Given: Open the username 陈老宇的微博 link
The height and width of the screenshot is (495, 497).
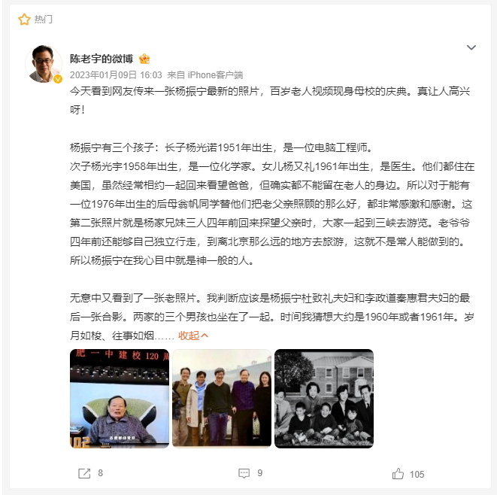Looking at the screenshot, I should 102,59.
